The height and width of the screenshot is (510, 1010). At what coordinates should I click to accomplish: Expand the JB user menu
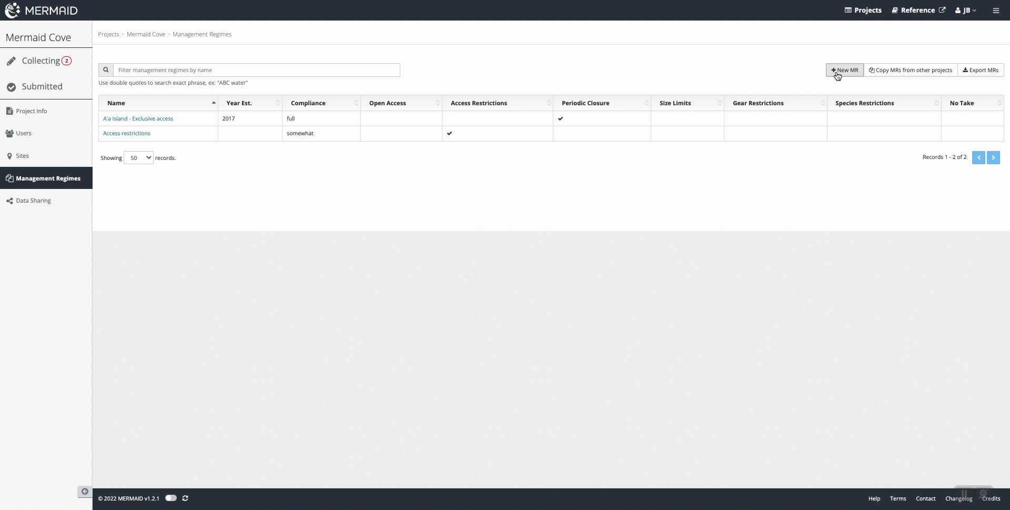[966, 11]
